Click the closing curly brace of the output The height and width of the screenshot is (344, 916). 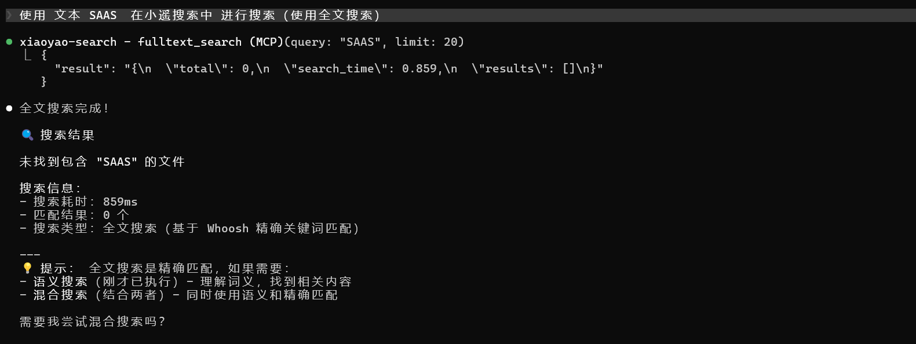(x=44, y=82)
